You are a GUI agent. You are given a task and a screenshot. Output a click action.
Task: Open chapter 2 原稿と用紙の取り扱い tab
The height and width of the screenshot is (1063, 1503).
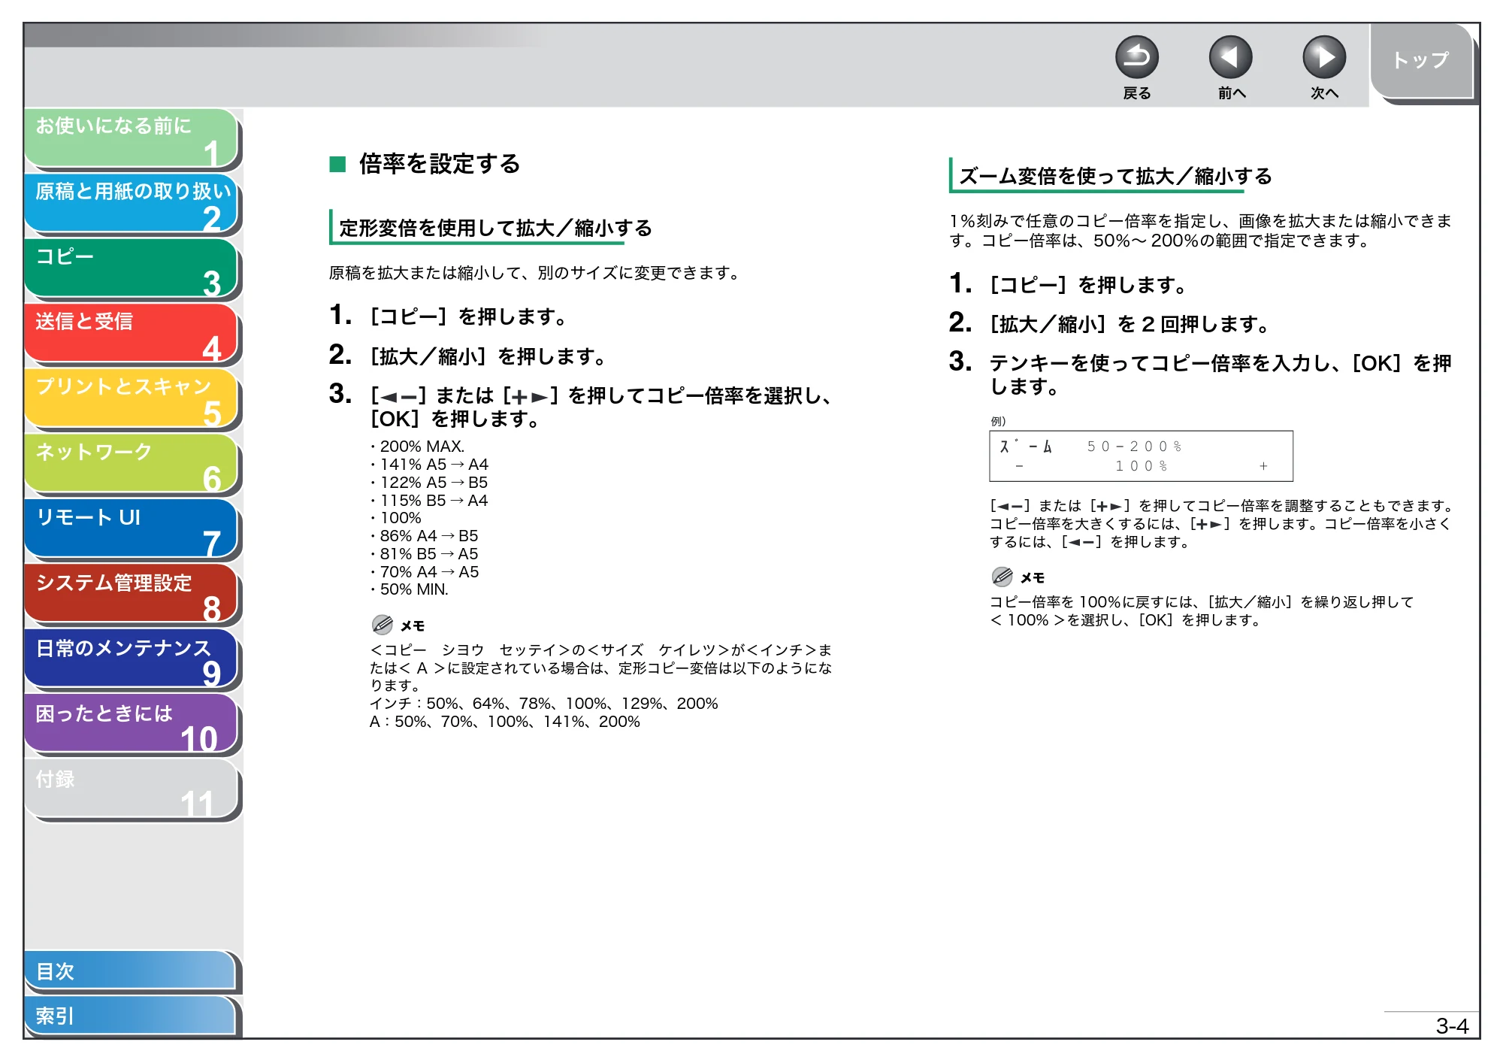click(x=132, y=203)
